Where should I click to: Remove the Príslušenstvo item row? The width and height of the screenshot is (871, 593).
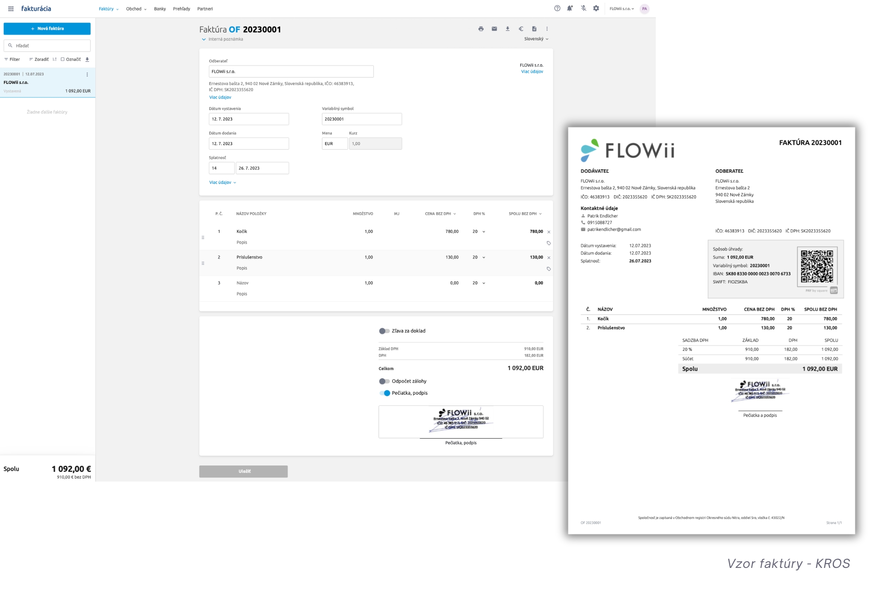[549, 258]
